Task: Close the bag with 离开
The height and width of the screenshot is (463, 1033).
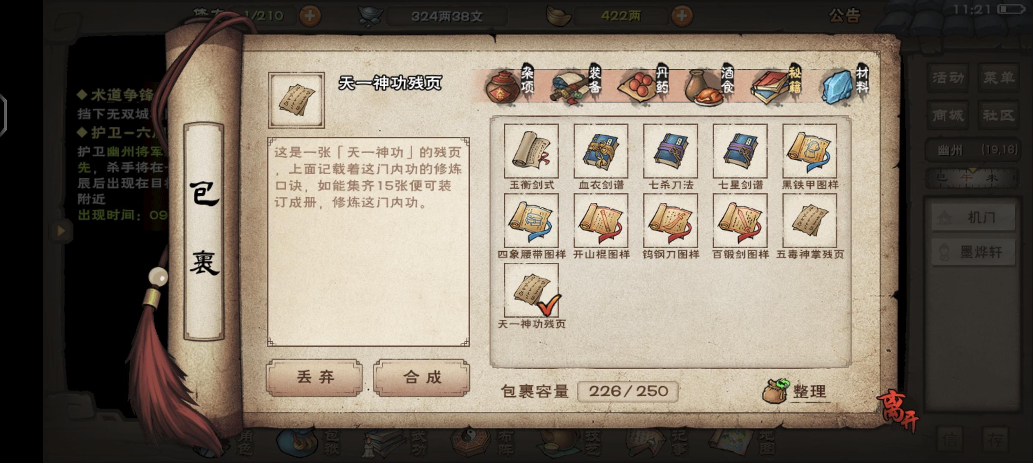Action: tap(898, 411)
